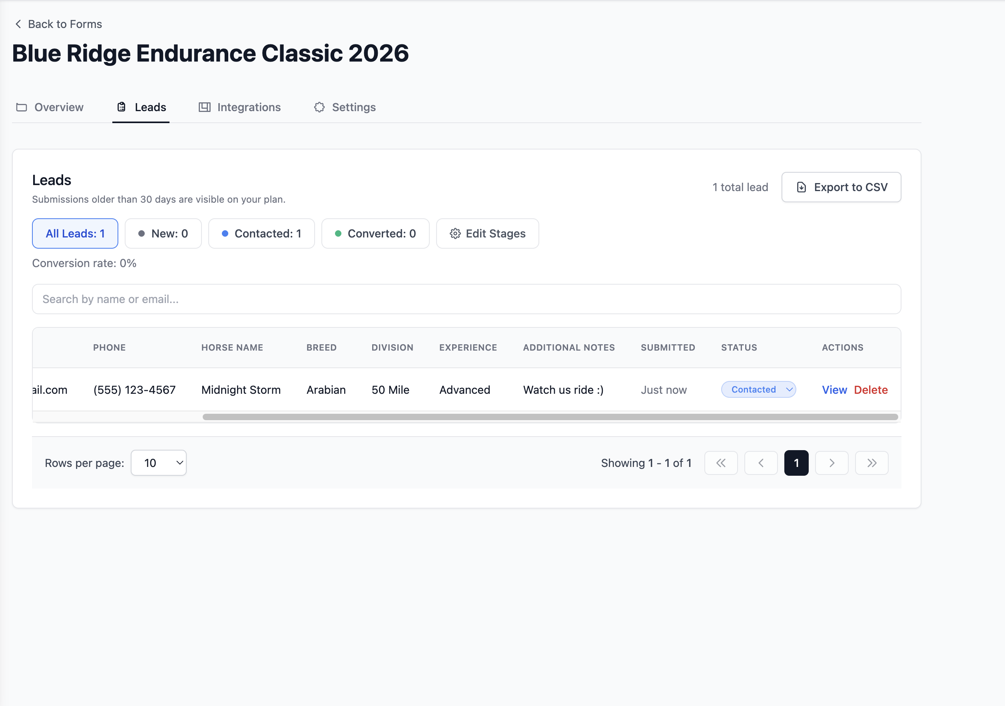Click the back chevron arrow icon
Screen dimensions: 1005x706
click(x=18, y=24)
